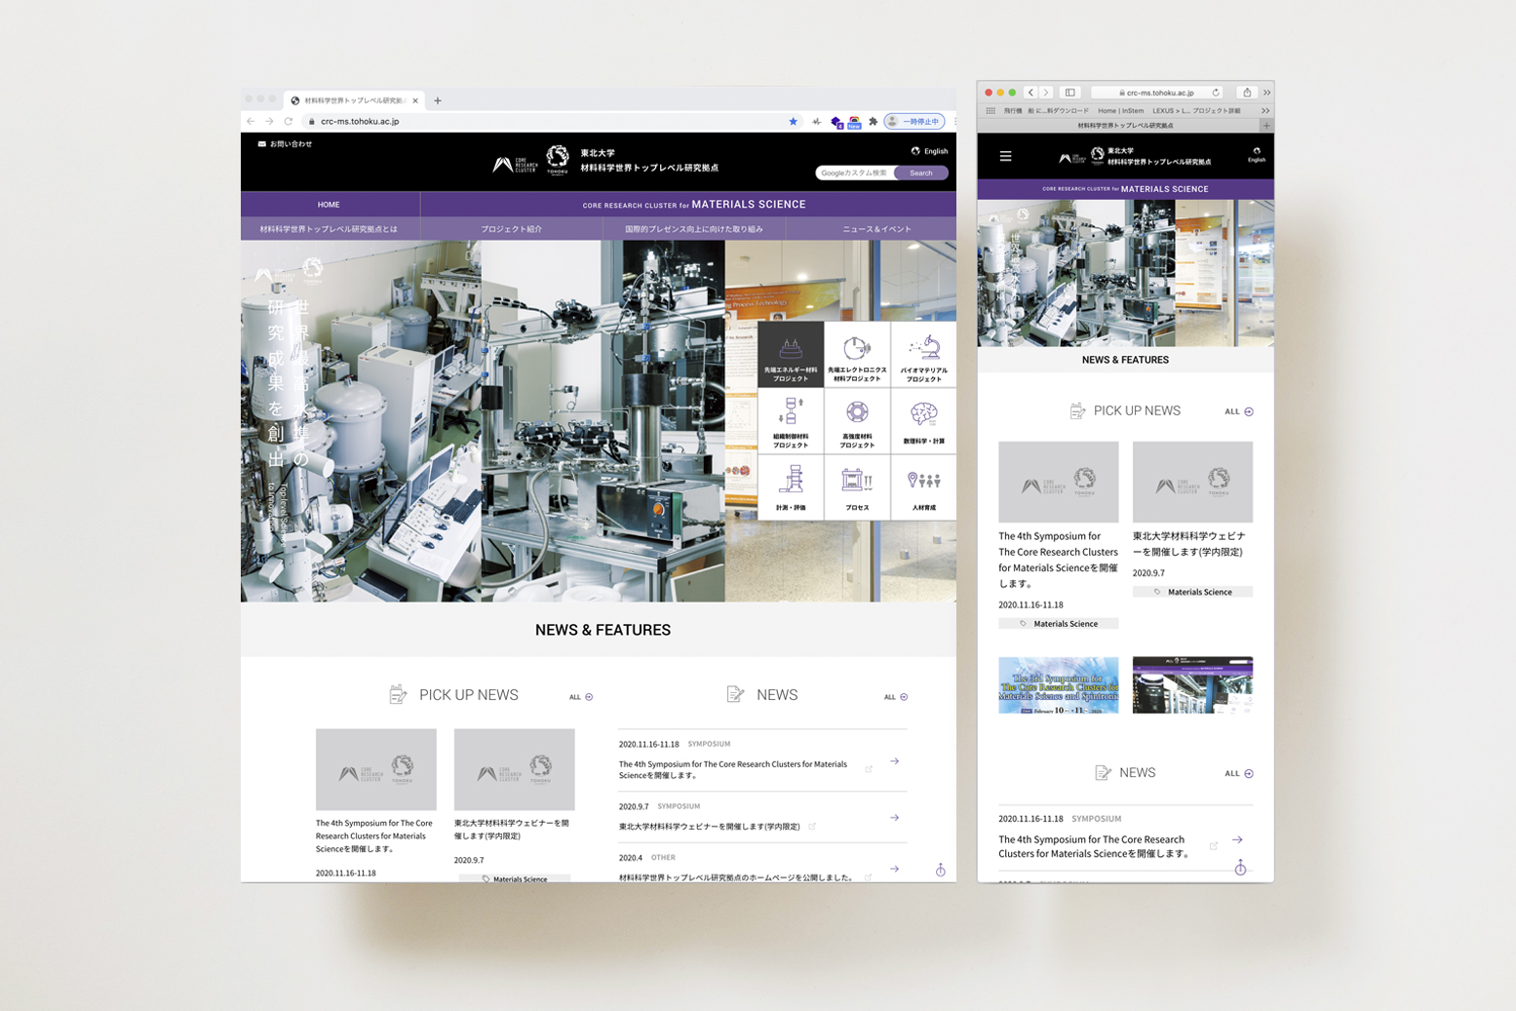Go forward in the Chrome window
This screenshot has height=1011, width=1516.
(269, 122)
